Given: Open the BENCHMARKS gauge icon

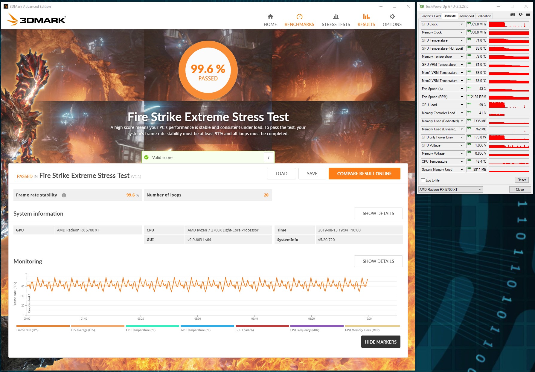Looking at the screenshot, I should (x=299, y=16).
